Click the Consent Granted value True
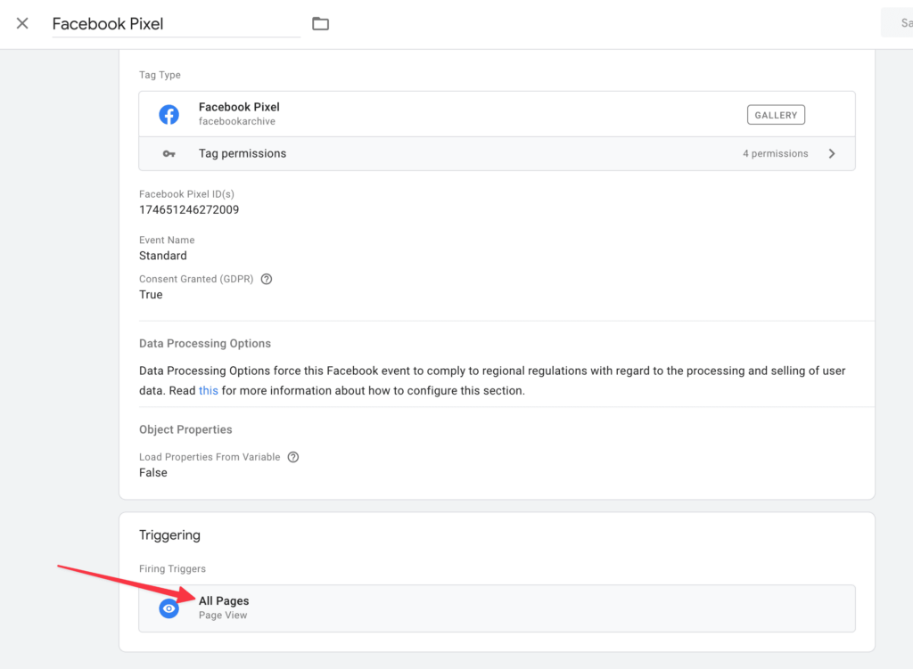The height and width of the screenshot is (669, 913). [151, 295]
